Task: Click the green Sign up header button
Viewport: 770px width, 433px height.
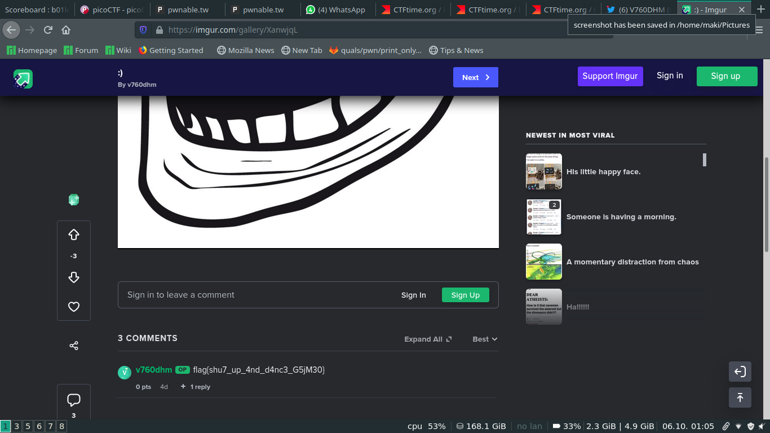Action: point(727,76)
